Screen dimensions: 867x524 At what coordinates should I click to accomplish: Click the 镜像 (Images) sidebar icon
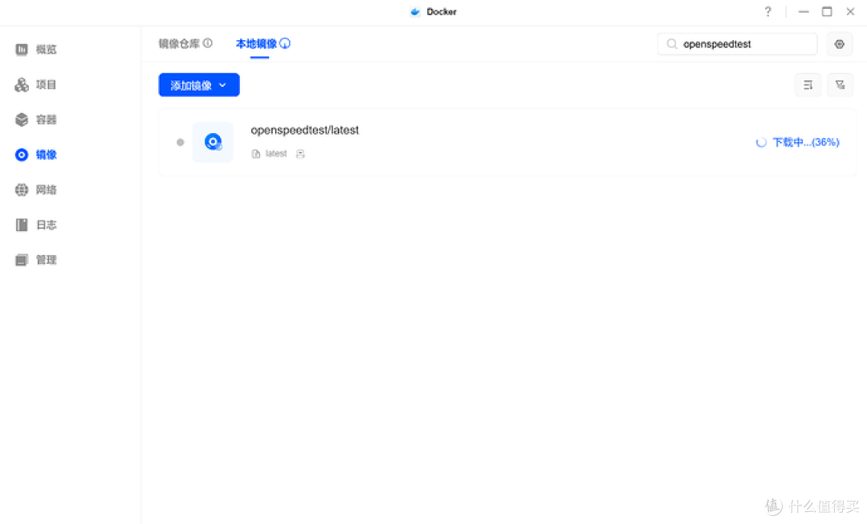click(x=36, y=154)
